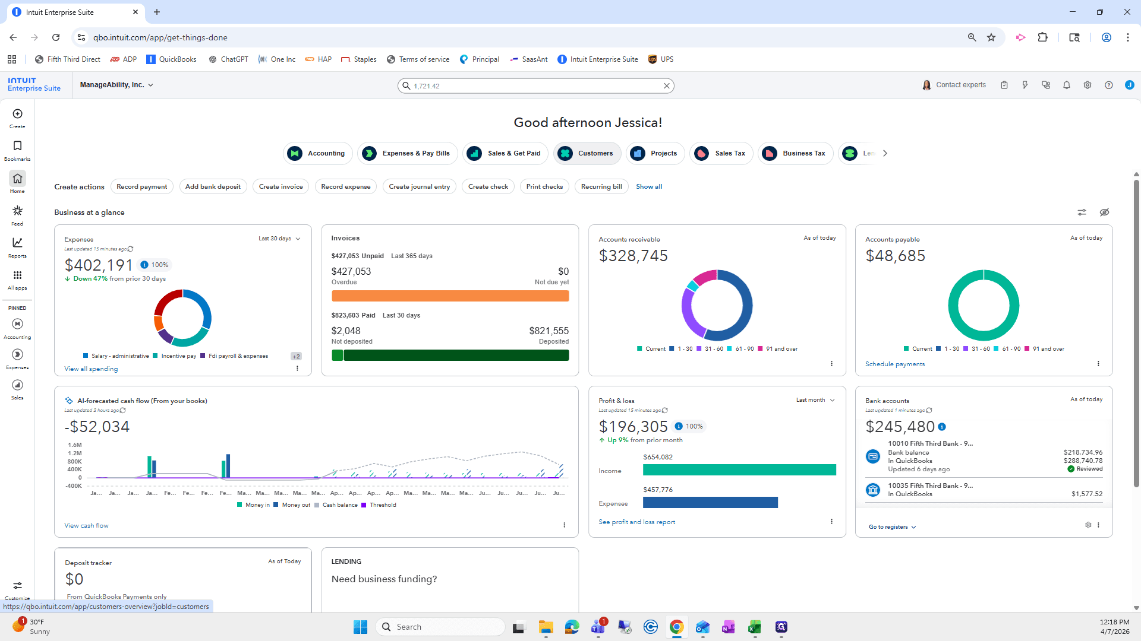The height and width of the screenshot is (641, 1141).
Task: Open pinned Expenses in the sidebar
Action: [17, 359]
